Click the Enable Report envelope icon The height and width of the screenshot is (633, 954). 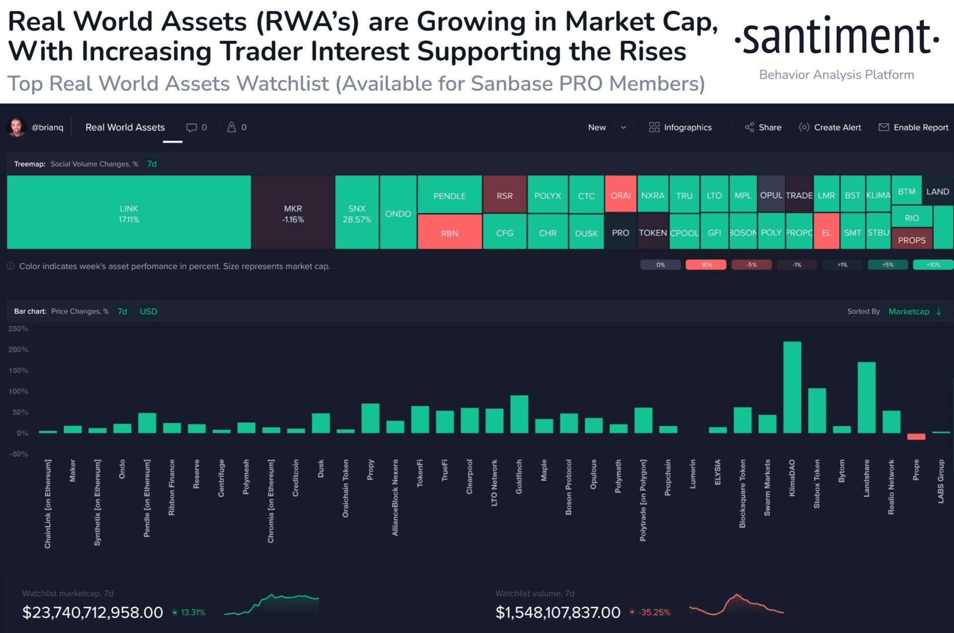(x=883, y=127)
